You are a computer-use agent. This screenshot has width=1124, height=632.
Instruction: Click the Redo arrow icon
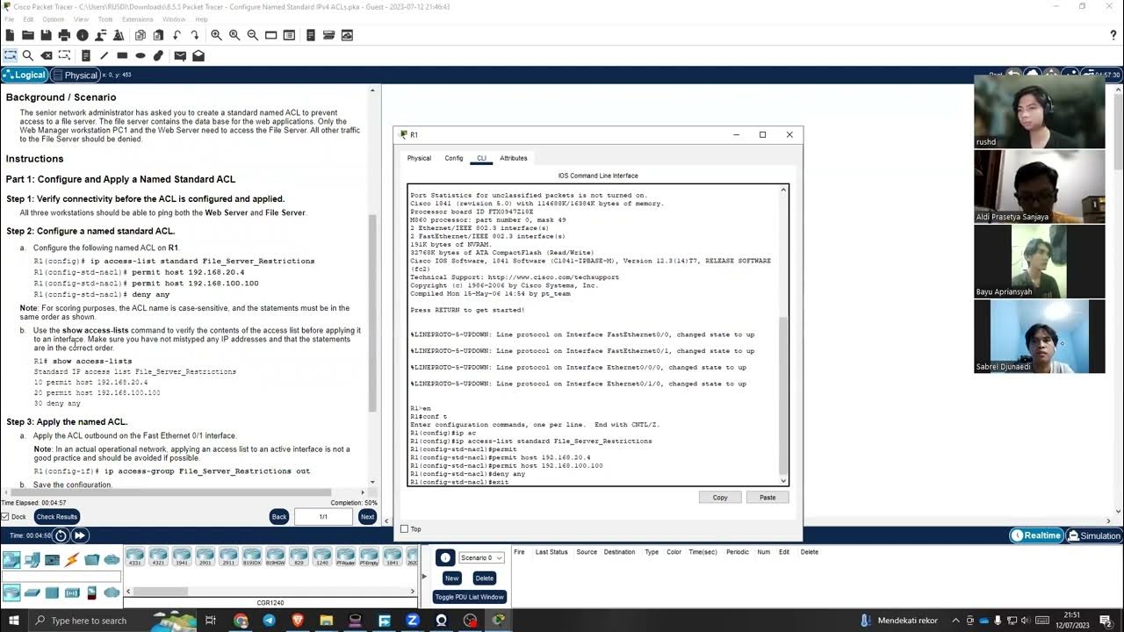tap(195, 35)
